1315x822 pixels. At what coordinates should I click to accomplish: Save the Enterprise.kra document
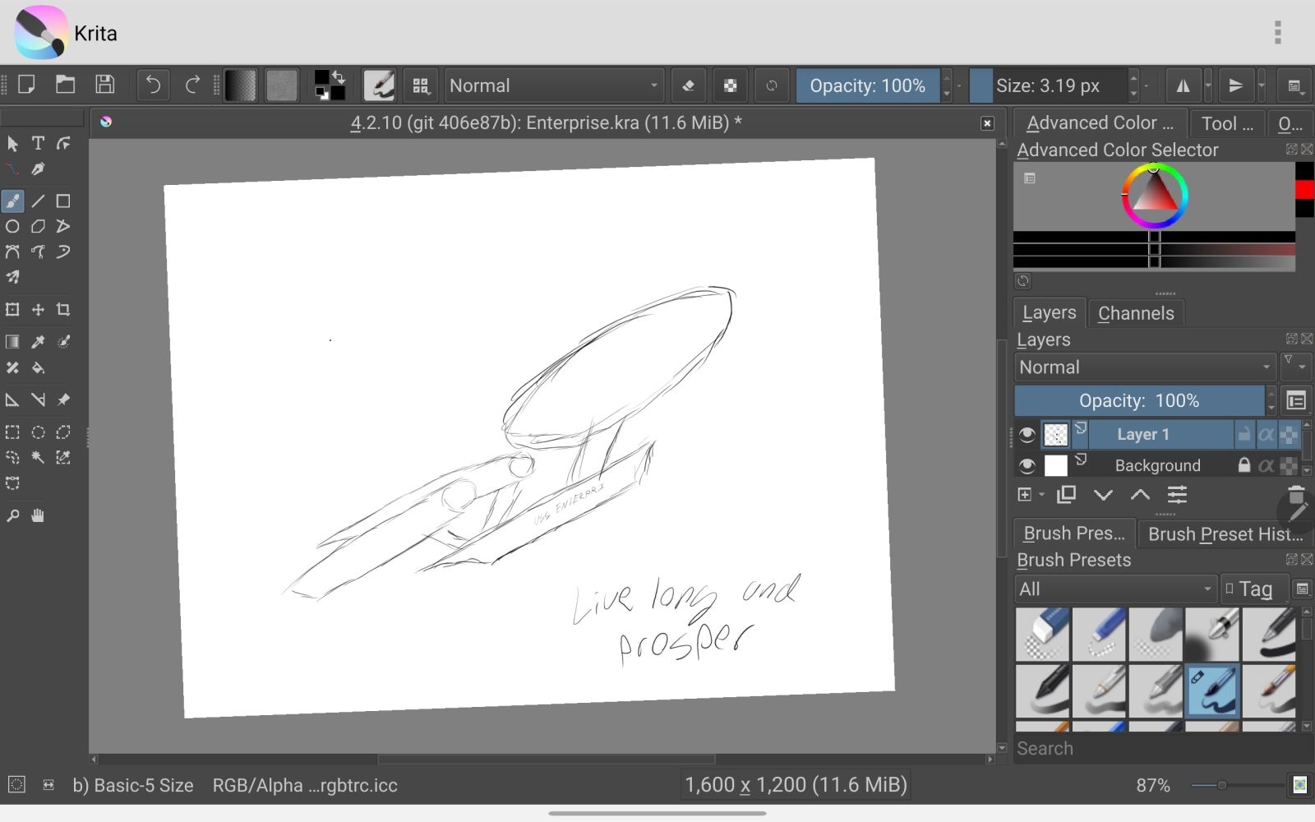[104, 85]
